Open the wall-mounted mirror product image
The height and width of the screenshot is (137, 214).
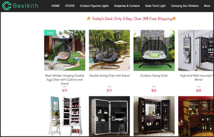click(196, 50)
